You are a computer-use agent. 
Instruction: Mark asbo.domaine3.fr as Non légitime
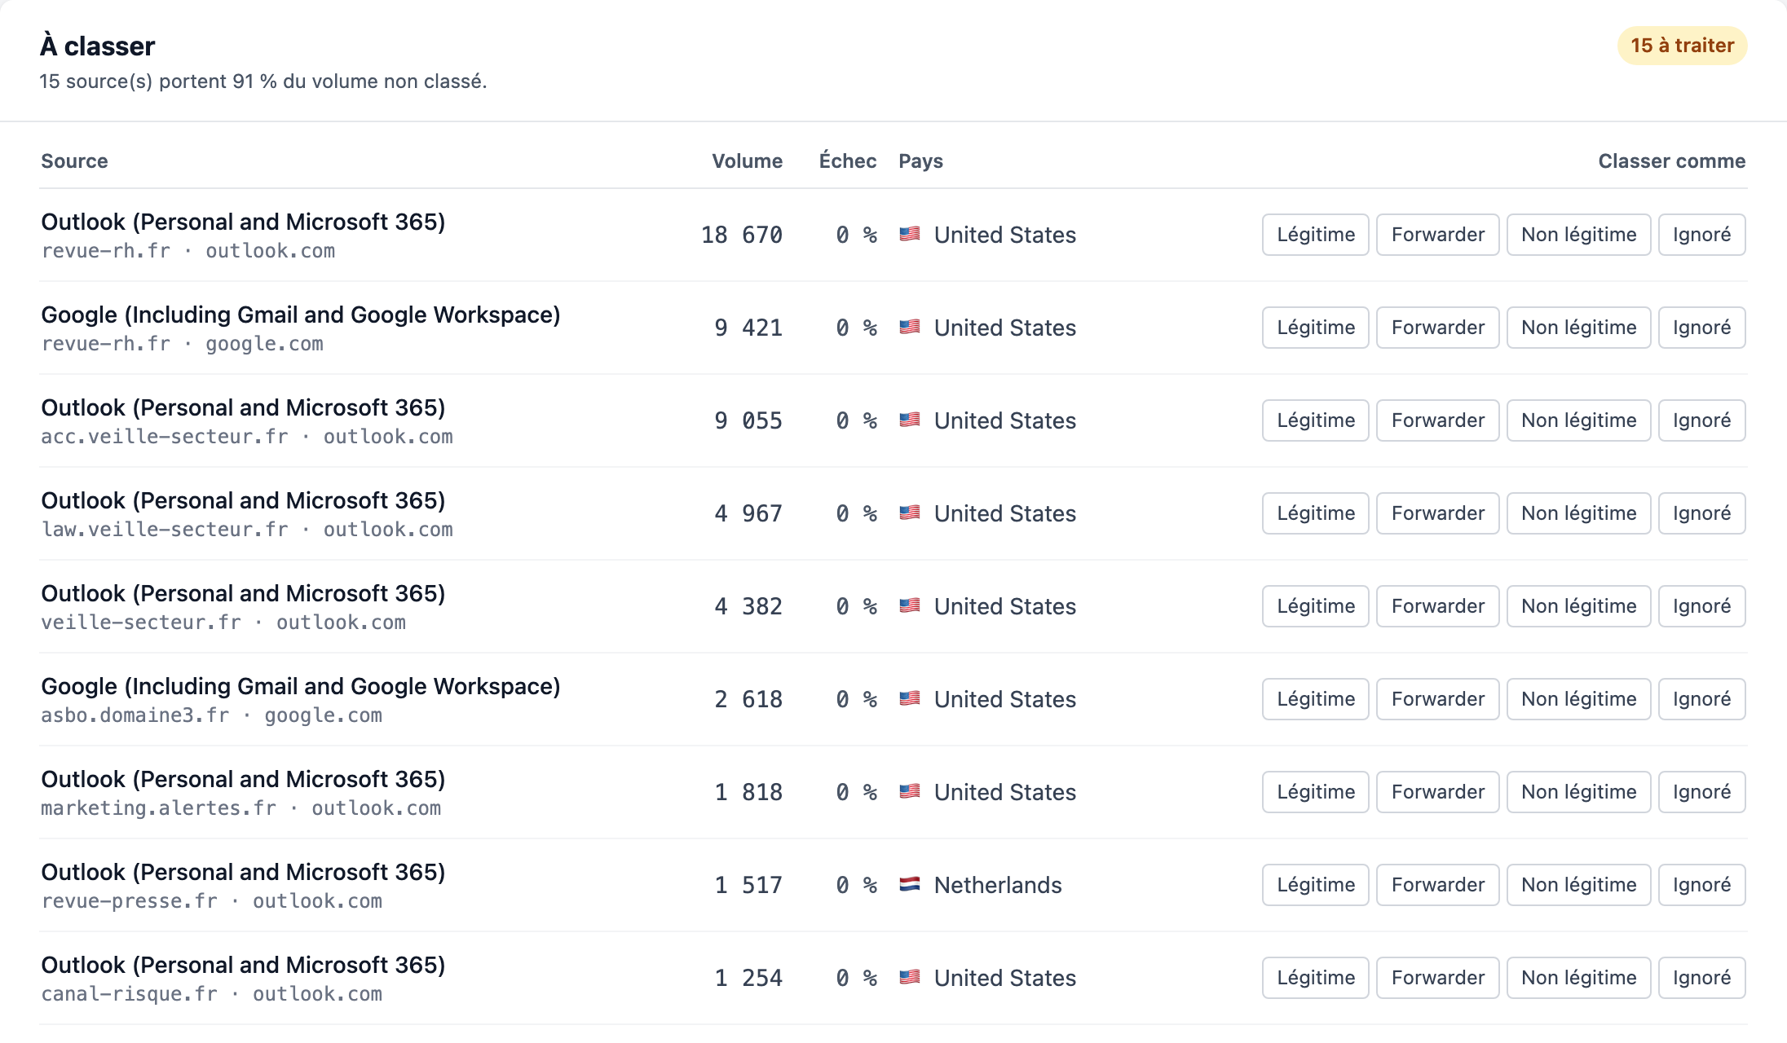coord(1578,699)
